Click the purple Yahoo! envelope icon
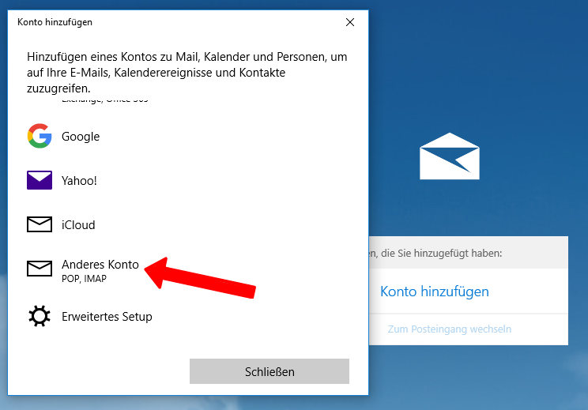 tap(40, 180)
